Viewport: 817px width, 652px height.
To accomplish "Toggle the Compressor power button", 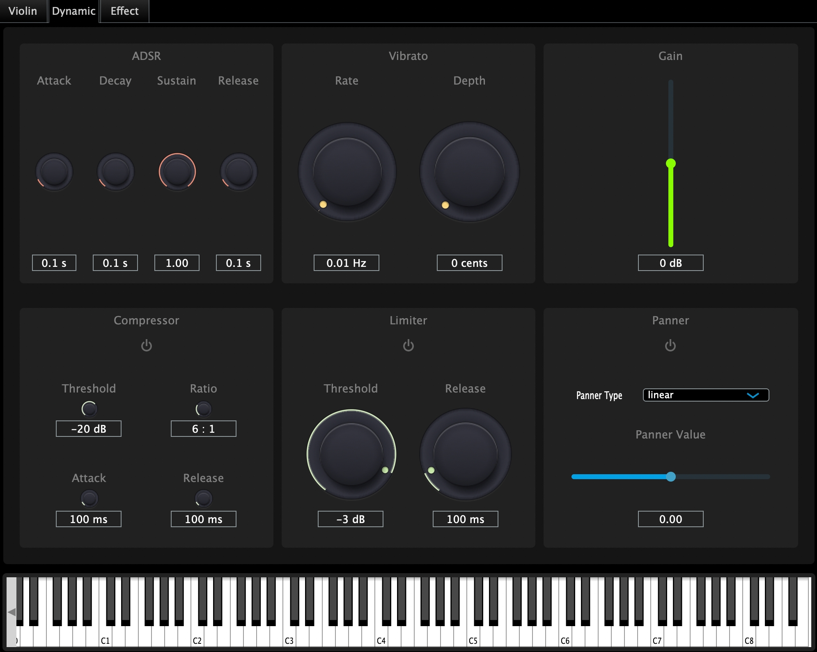I will (147, 345).
